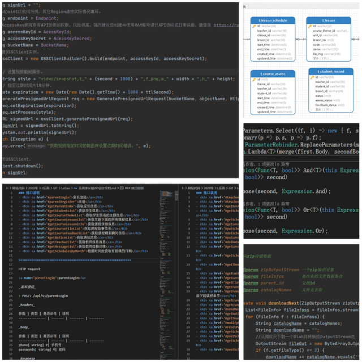Screen dimensions: 362x362
Task: Click the _body_ line in markdown
Action: pos(24,327)
